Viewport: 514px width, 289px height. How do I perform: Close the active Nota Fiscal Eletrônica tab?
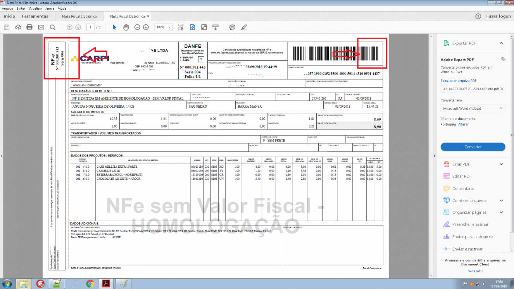coord(148,16)
